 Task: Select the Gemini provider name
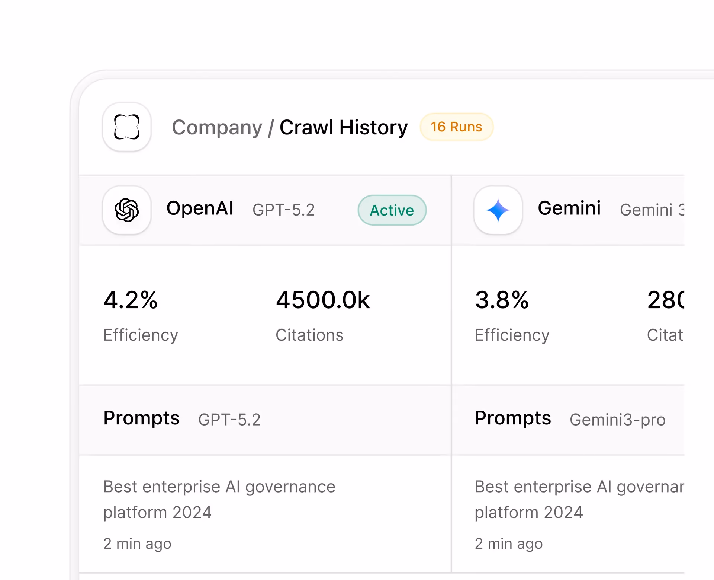coord(569,208)
